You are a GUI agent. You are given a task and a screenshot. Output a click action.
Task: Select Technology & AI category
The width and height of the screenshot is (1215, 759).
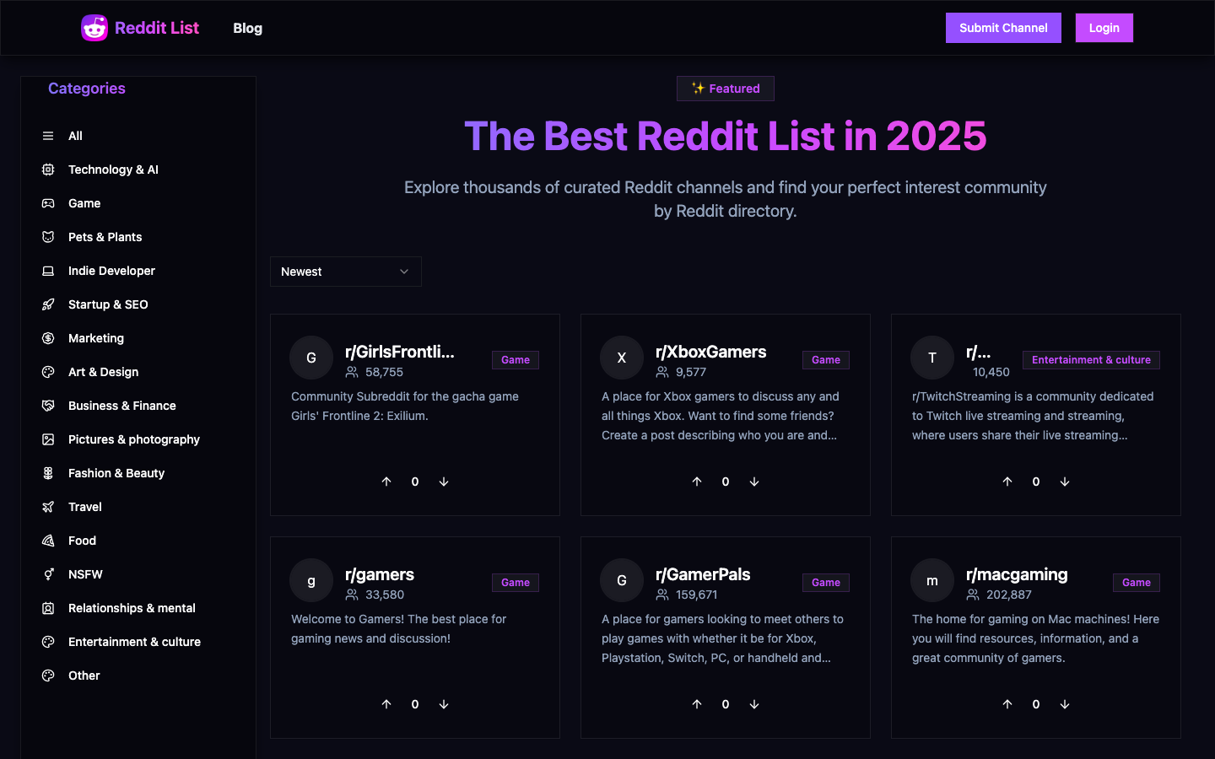pyautogui.click(x=113, y=170)
